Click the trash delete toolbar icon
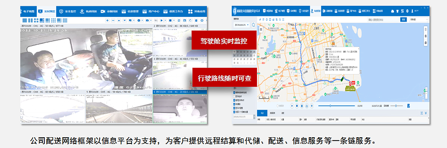The width and height of the screenshot is (447, 148). (196, 20)
